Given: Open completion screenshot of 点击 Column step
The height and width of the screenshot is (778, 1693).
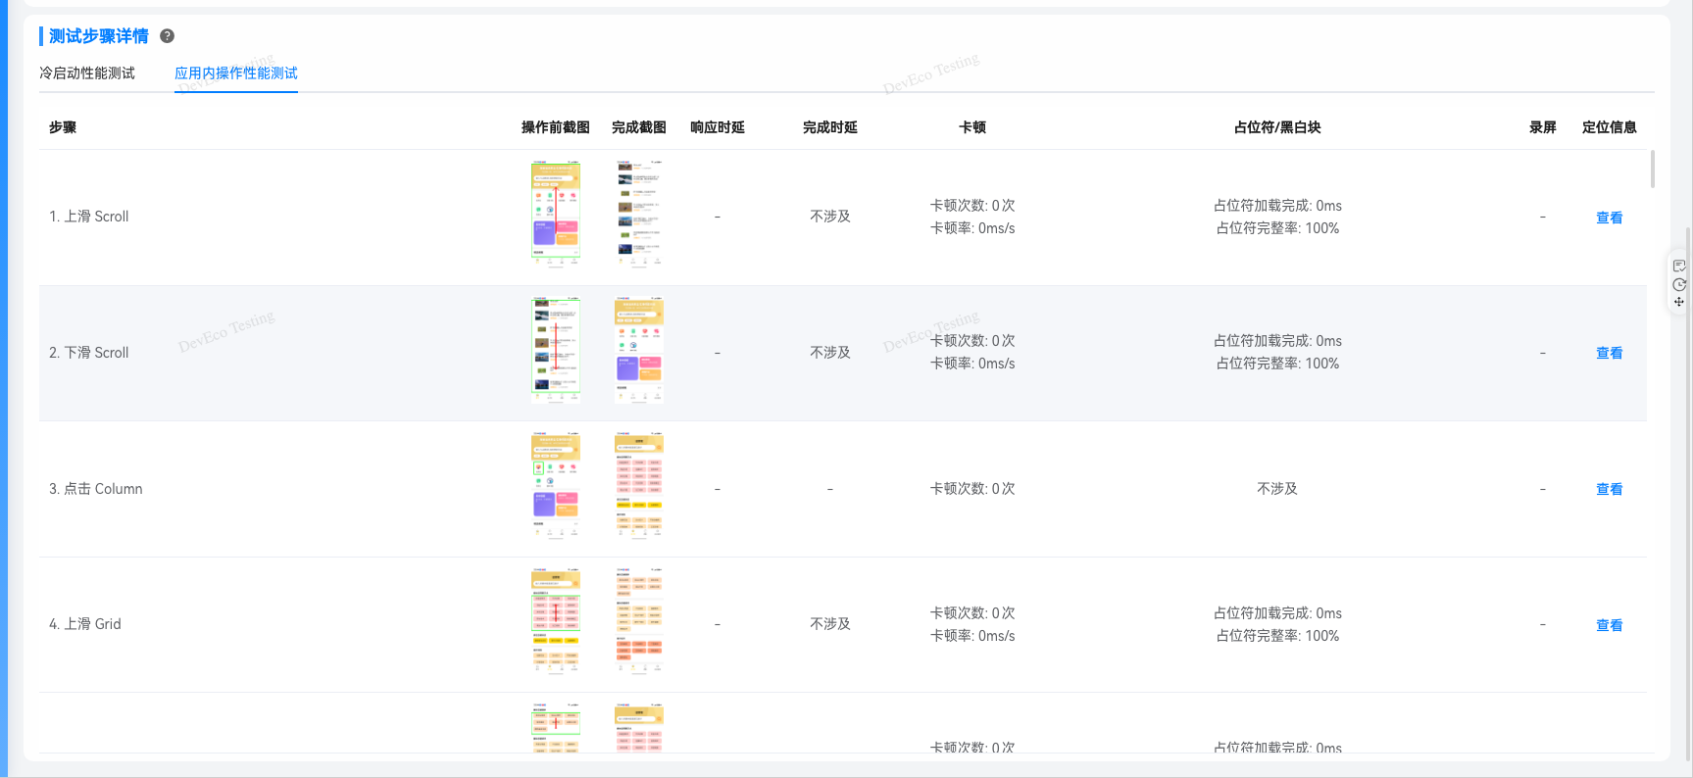Looking at the screenshot, I should 639,485.
